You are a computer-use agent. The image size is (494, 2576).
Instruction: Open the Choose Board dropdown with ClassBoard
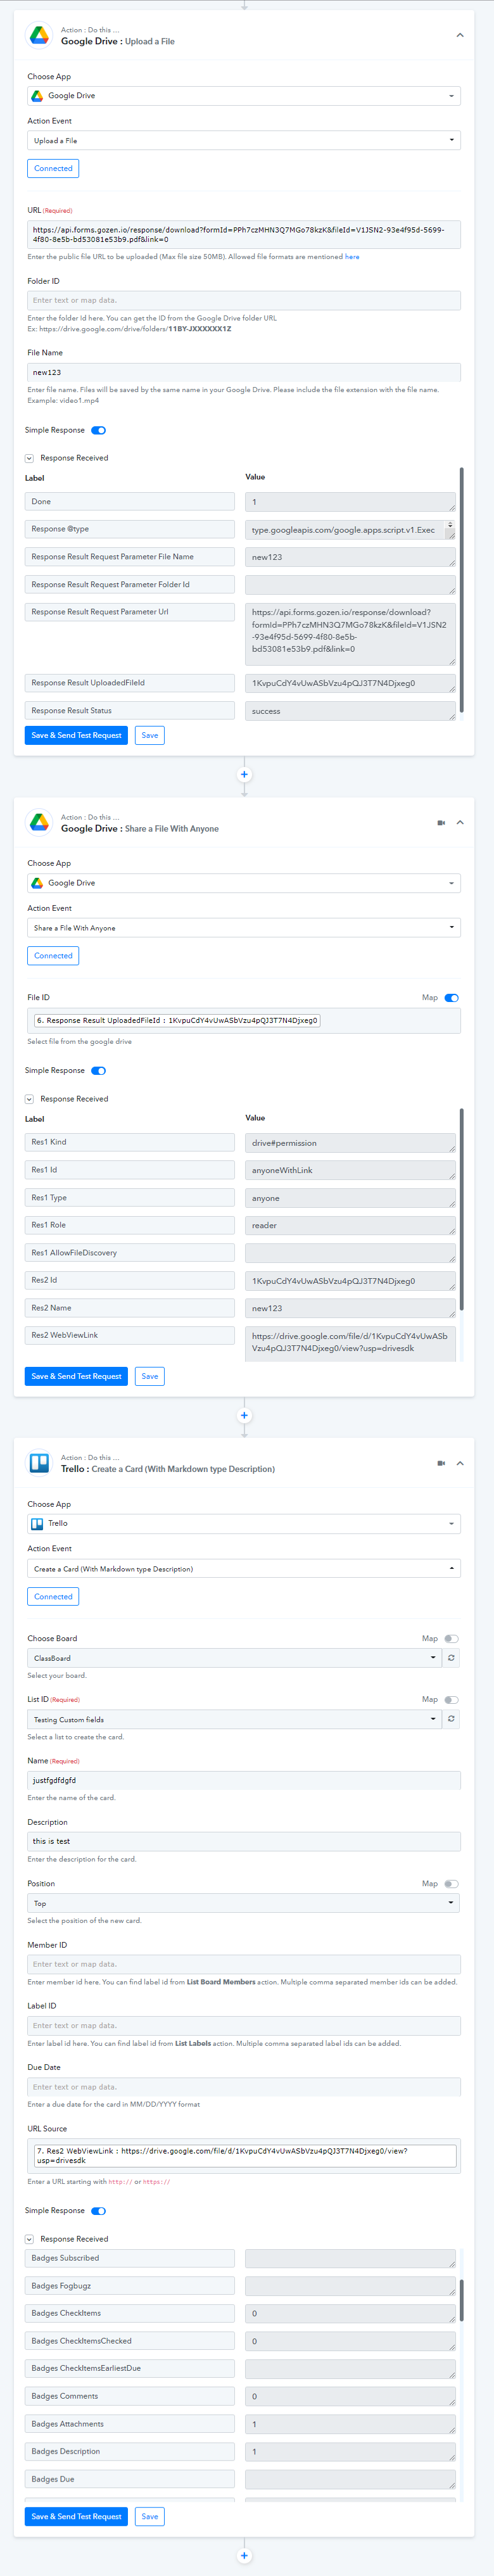click(234, 1658)
